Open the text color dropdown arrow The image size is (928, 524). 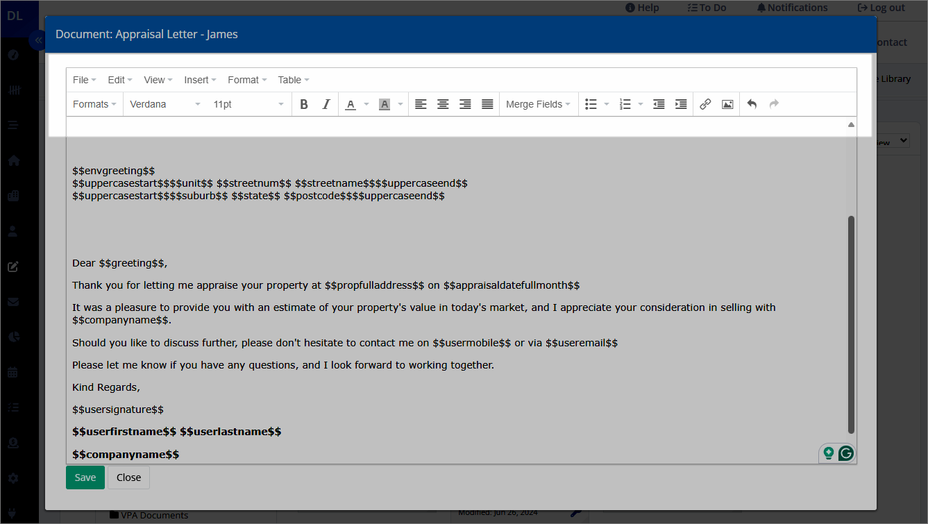(366, 104)
